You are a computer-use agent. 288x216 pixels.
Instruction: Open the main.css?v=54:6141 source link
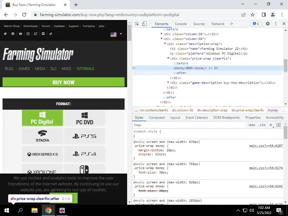tap(266, 186)
